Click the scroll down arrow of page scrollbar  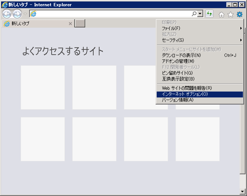[243, 192]
